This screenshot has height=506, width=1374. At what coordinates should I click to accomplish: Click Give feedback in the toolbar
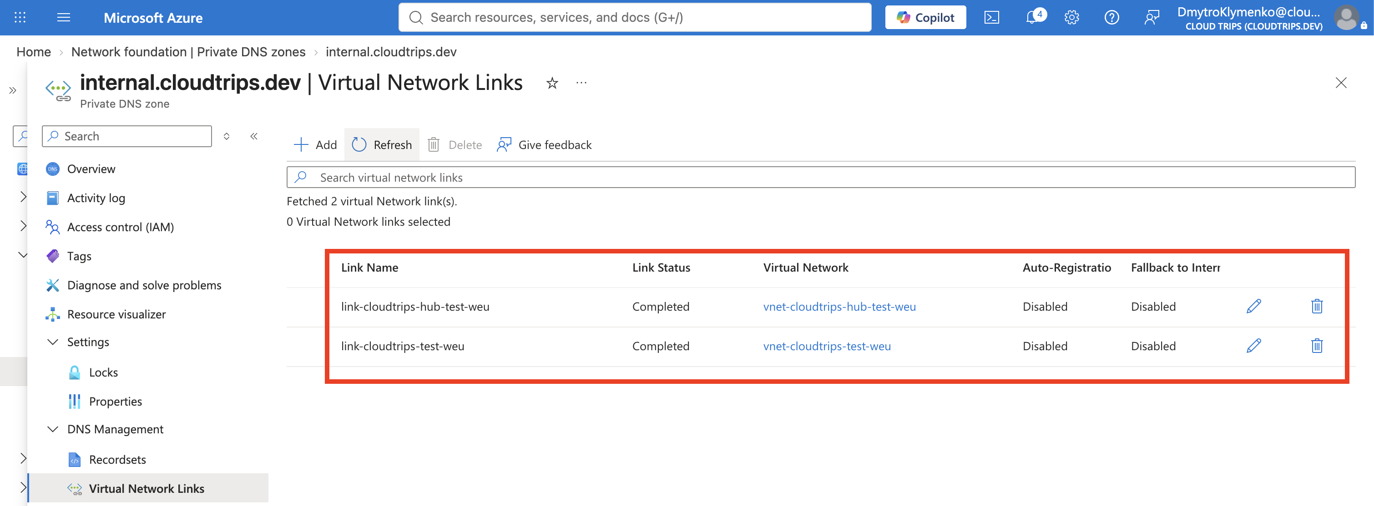(x=544, y=145)
